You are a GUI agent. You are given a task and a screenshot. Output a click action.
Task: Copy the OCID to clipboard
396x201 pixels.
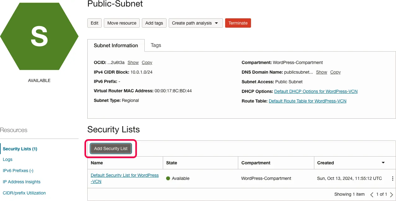[147, 62]
